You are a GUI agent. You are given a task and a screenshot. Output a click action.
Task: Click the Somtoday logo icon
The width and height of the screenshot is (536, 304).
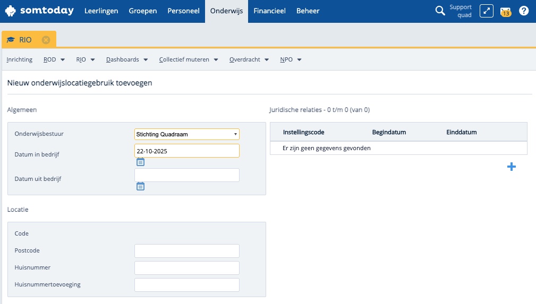click(x=10, y=11)
